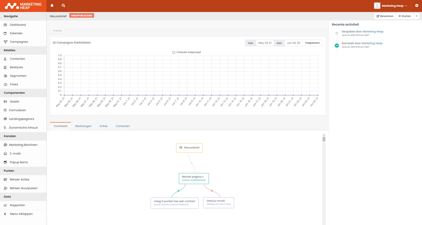
Task: Click the Recente activiteit heading
Action: pos(345,24)
